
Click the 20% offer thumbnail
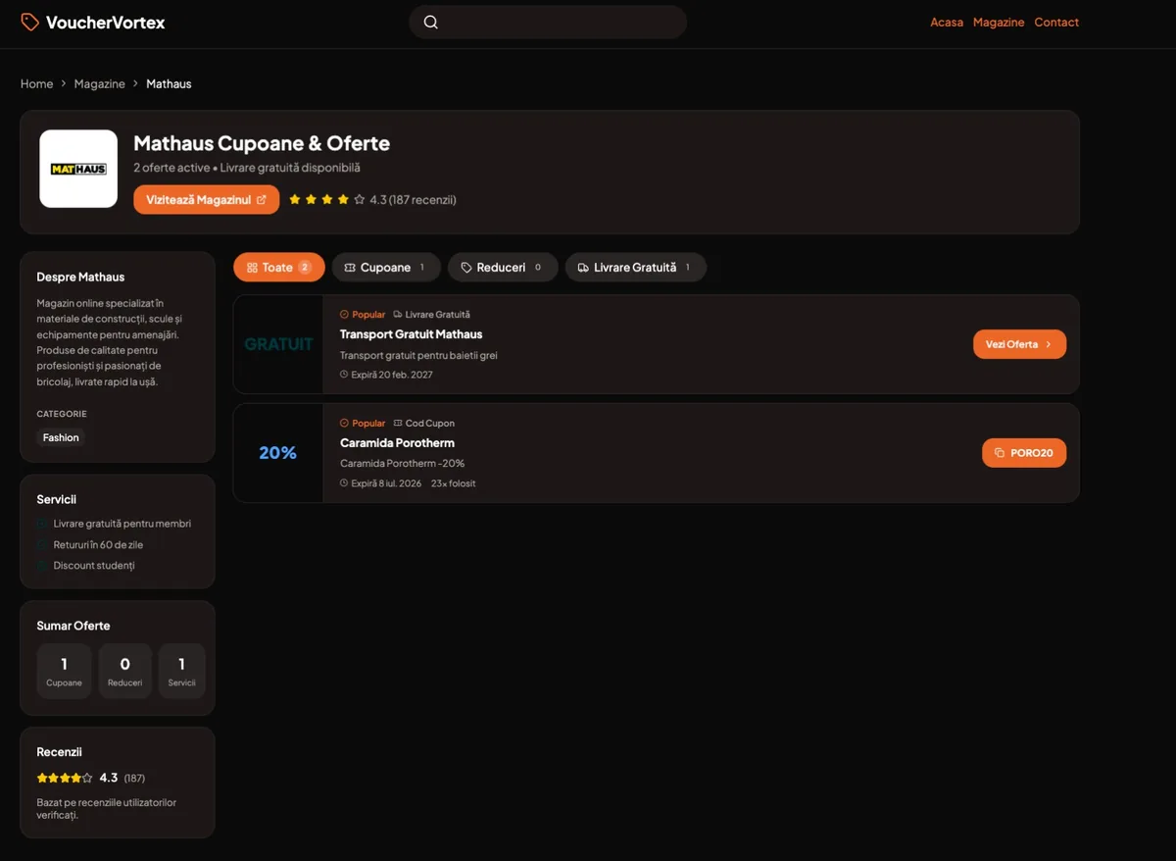tap(278, 453)
